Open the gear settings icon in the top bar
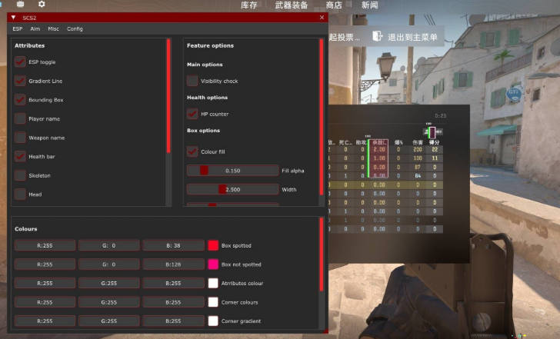Screen dimensions: 560x339 point(42,5)
